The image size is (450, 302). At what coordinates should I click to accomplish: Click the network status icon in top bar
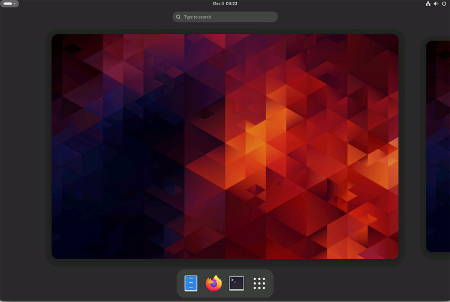coord(428,4)
